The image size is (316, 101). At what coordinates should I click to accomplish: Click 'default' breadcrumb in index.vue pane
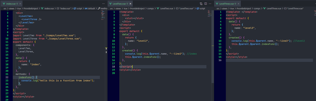[x=90, y=9]
